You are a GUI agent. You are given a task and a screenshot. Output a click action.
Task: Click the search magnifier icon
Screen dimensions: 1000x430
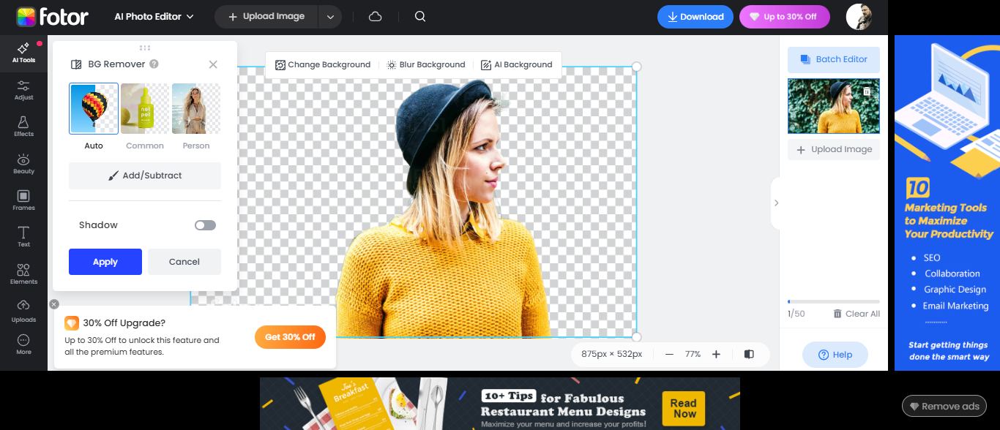pyautogui.click(x=420, y=16)
